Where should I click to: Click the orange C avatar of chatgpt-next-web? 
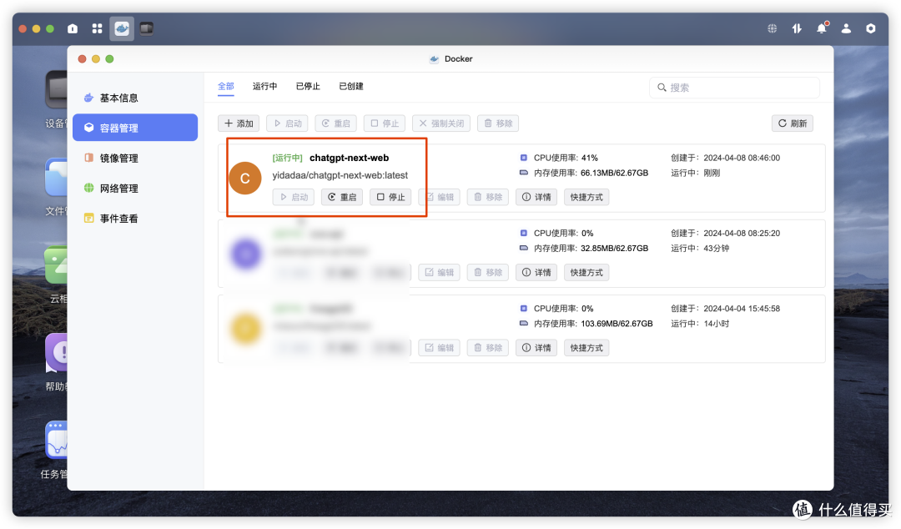point(245,179)
